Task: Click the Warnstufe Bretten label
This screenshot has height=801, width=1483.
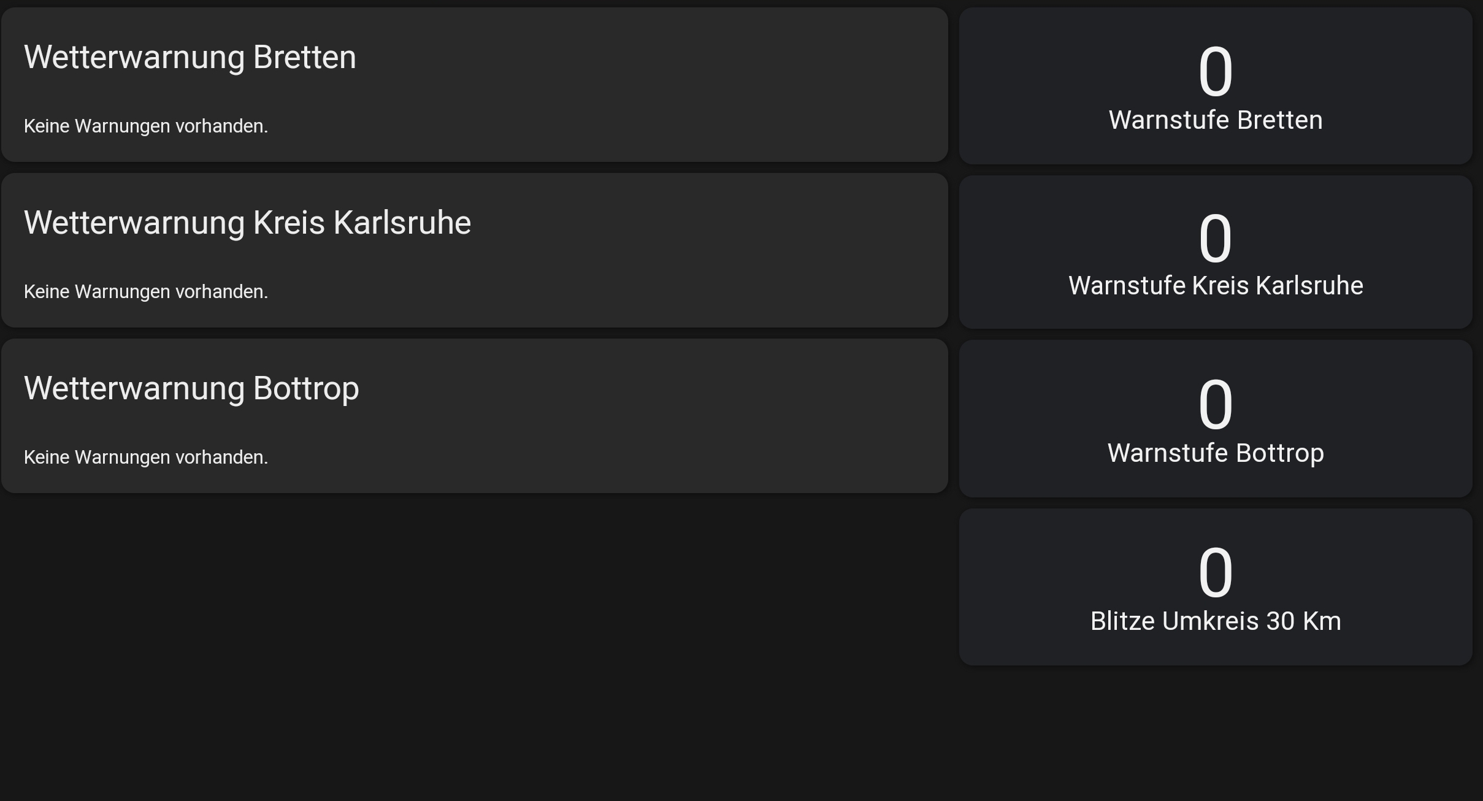Action: 1215,120
